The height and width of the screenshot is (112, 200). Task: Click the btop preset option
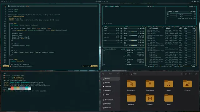point(117,6)
